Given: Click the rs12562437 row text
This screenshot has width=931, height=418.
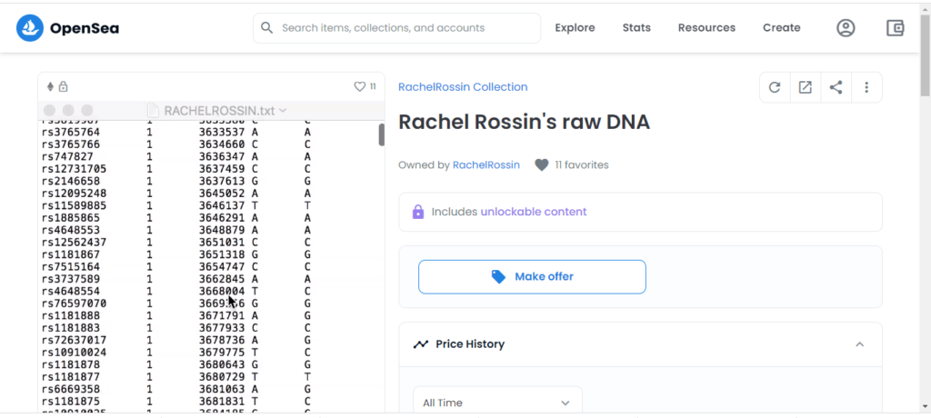Looking at the screenshot, I should tap(75, 243).
